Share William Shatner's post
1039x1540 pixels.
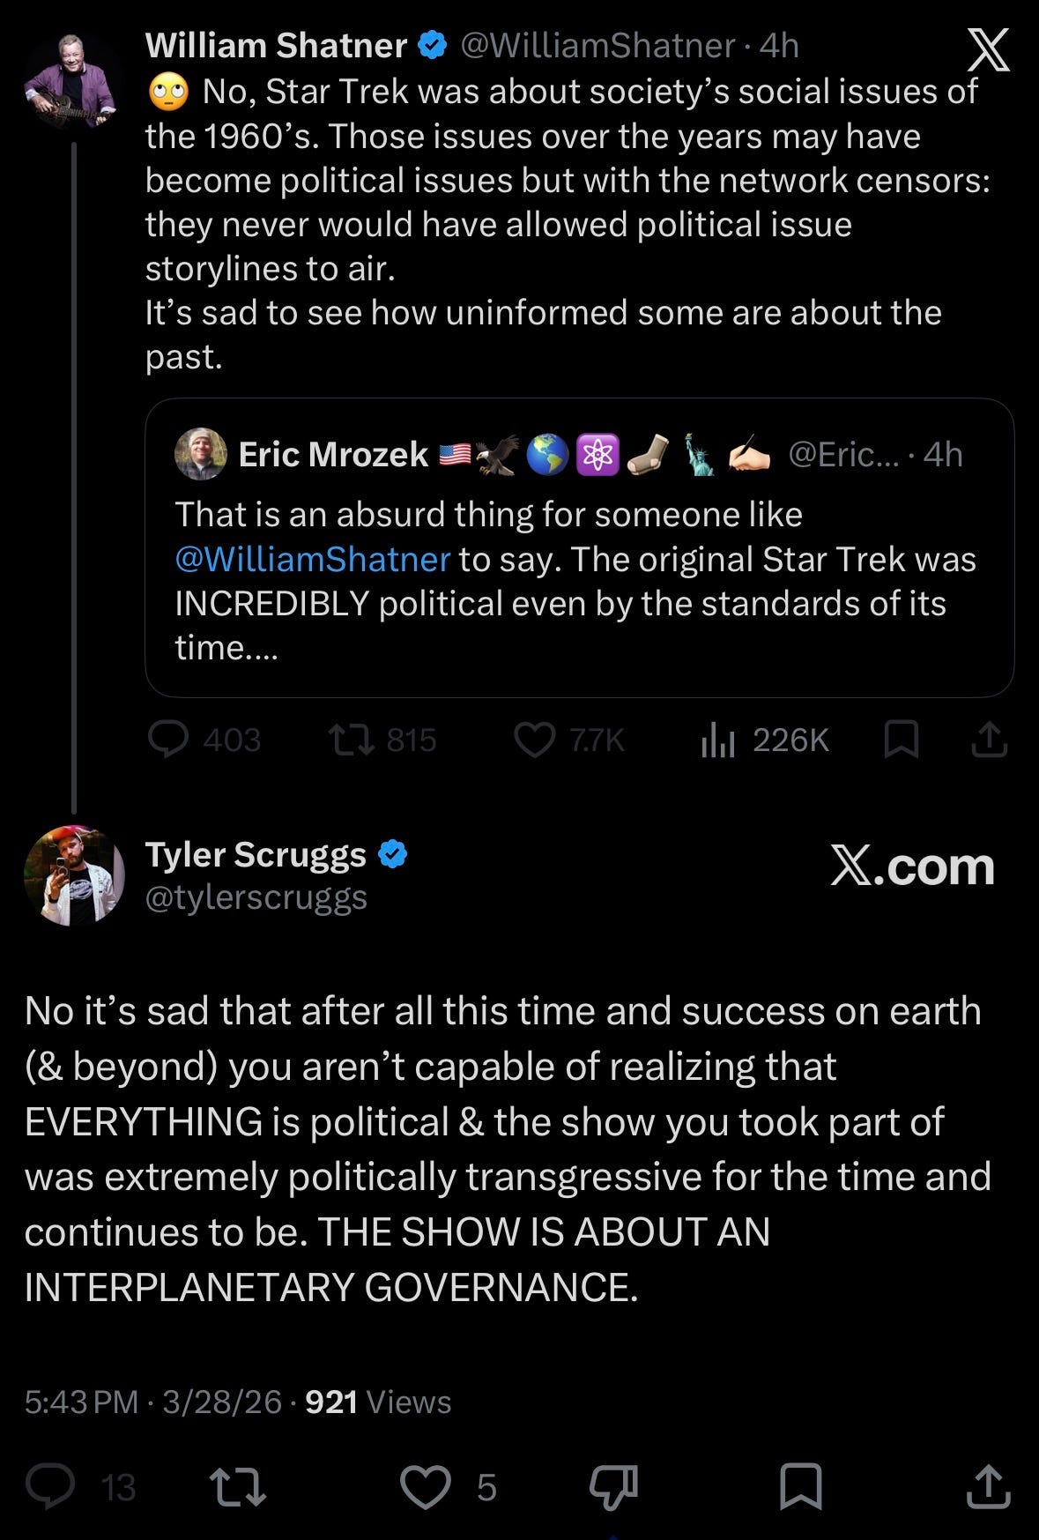click(x=989, y=740)
